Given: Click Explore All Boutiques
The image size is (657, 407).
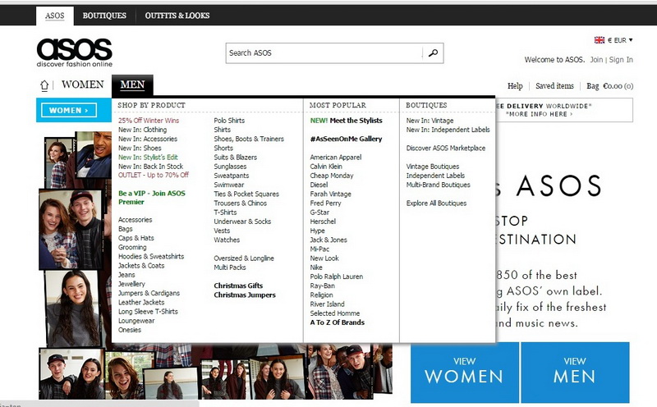Looking at the screenshot, I should tap(436, 203).
